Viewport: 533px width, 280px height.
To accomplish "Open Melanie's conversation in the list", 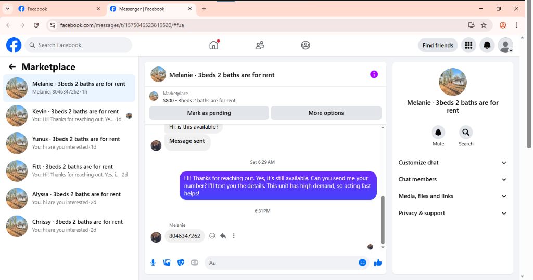I will [x=69, y=88].
